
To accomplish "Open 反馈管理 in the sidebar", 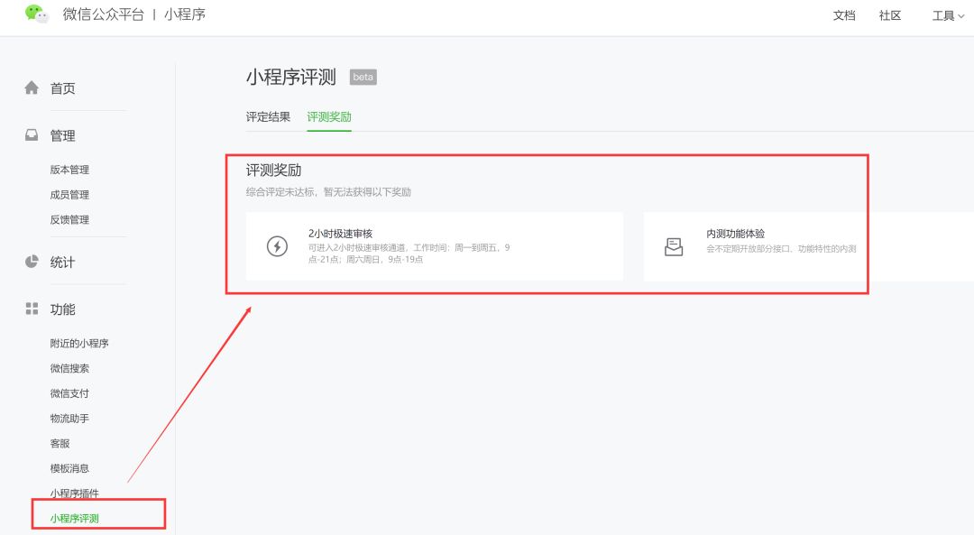I will 69,219.
